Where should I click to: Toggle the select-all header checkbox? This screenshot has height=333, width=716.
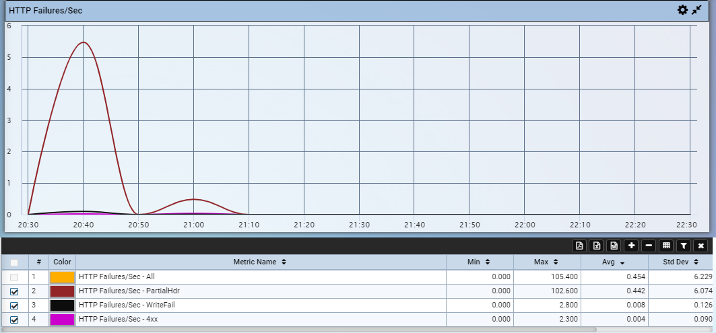(14, 262)
